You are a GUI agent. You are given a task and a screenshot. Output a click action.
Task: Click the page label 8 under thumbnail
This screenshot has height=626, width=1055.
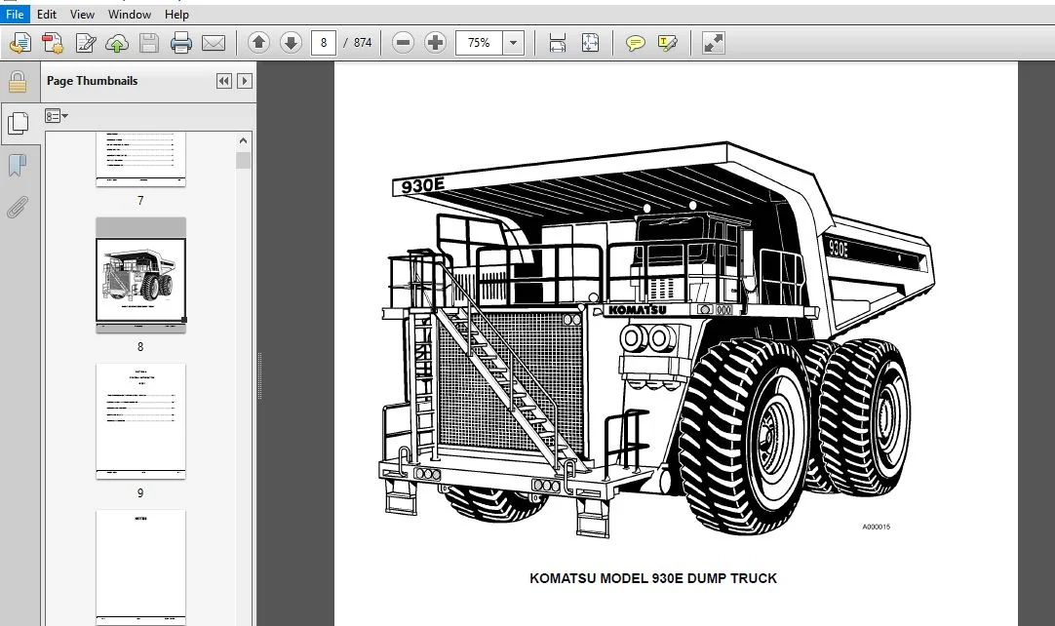(x=140, y=347)
